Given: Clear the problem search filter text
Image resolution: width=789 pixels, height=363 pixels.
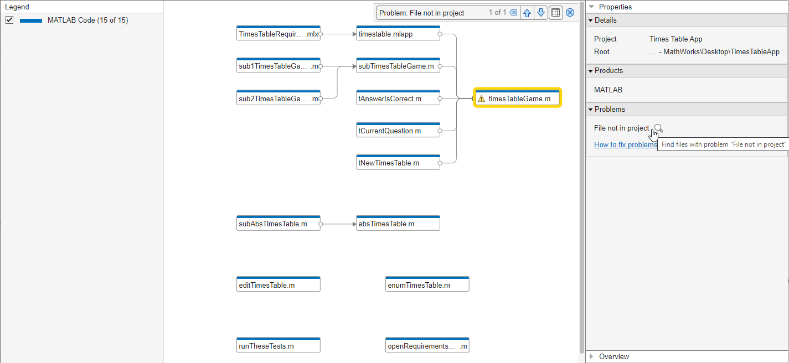Looking at the screenshot, I should click(513, 13).
